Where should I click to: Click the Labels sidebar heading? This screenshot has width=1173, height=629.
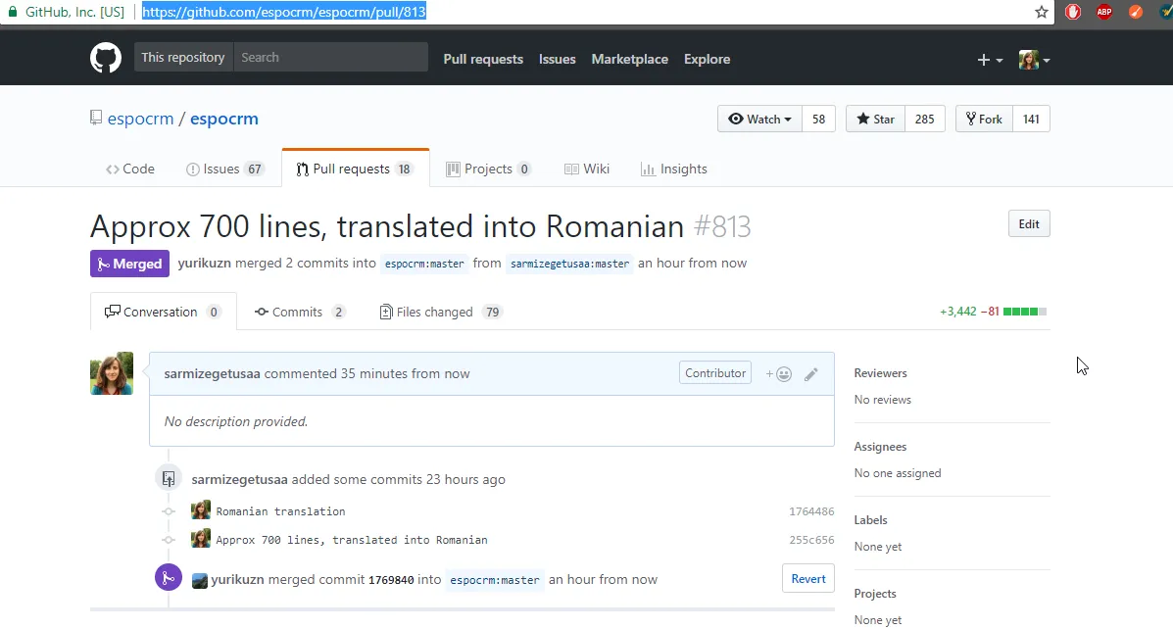(871, 520)
